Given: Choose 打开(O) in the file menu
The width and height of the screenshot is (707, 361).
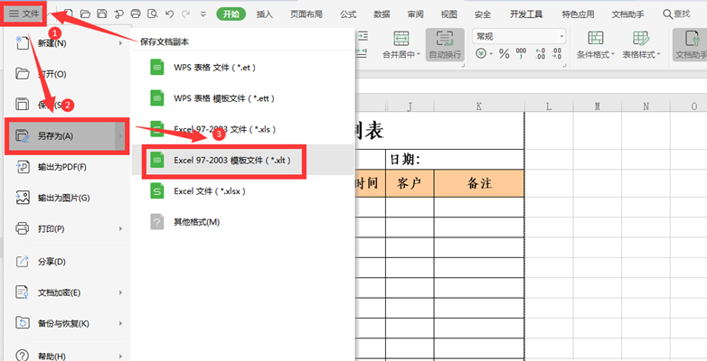Looking at the screenshot, I should point(68,74).
